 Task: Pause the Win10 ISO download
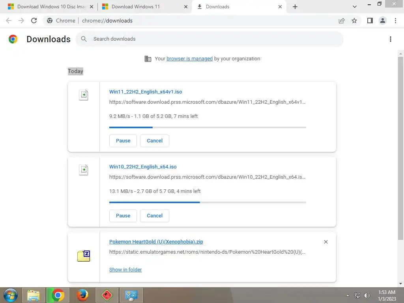123,216
